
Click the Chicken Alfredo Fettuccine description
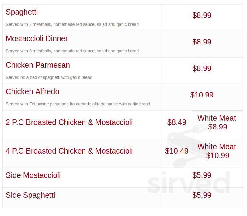coord(78,104)
